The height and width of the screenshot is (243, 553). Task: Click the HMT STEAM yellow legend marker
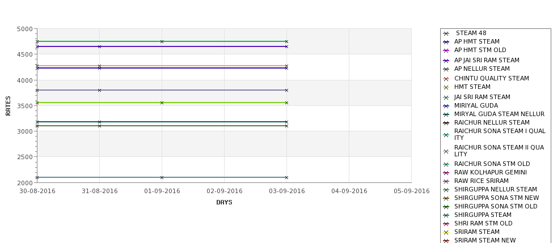click(x=446, y=88)
